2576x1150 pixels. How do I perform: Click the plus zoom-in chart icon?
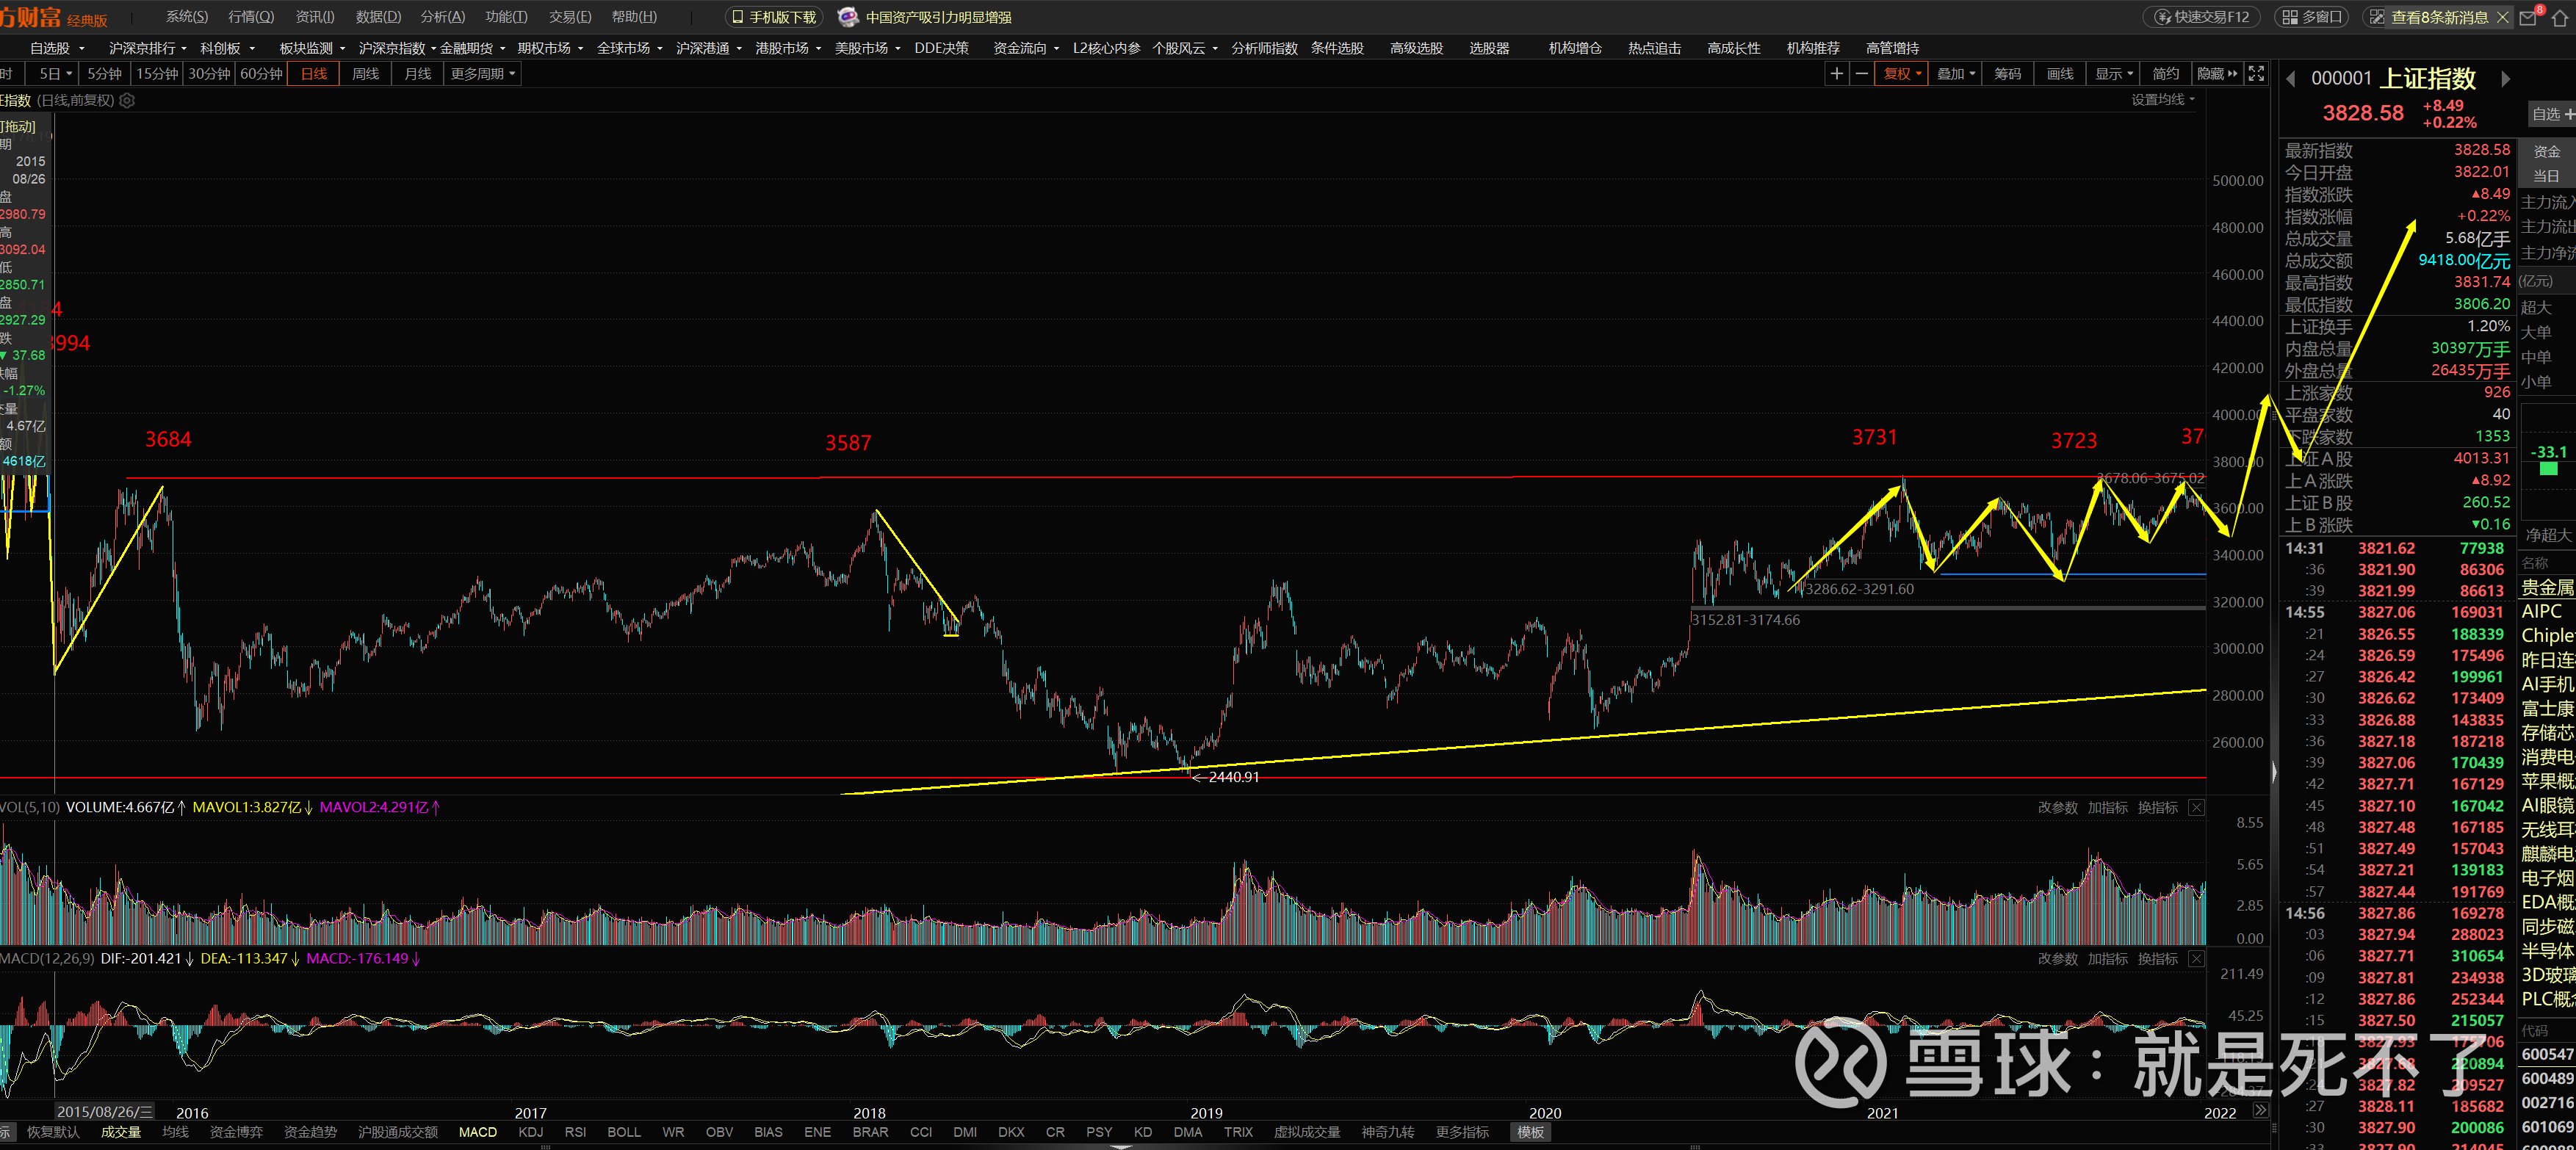pos(1836,74)
